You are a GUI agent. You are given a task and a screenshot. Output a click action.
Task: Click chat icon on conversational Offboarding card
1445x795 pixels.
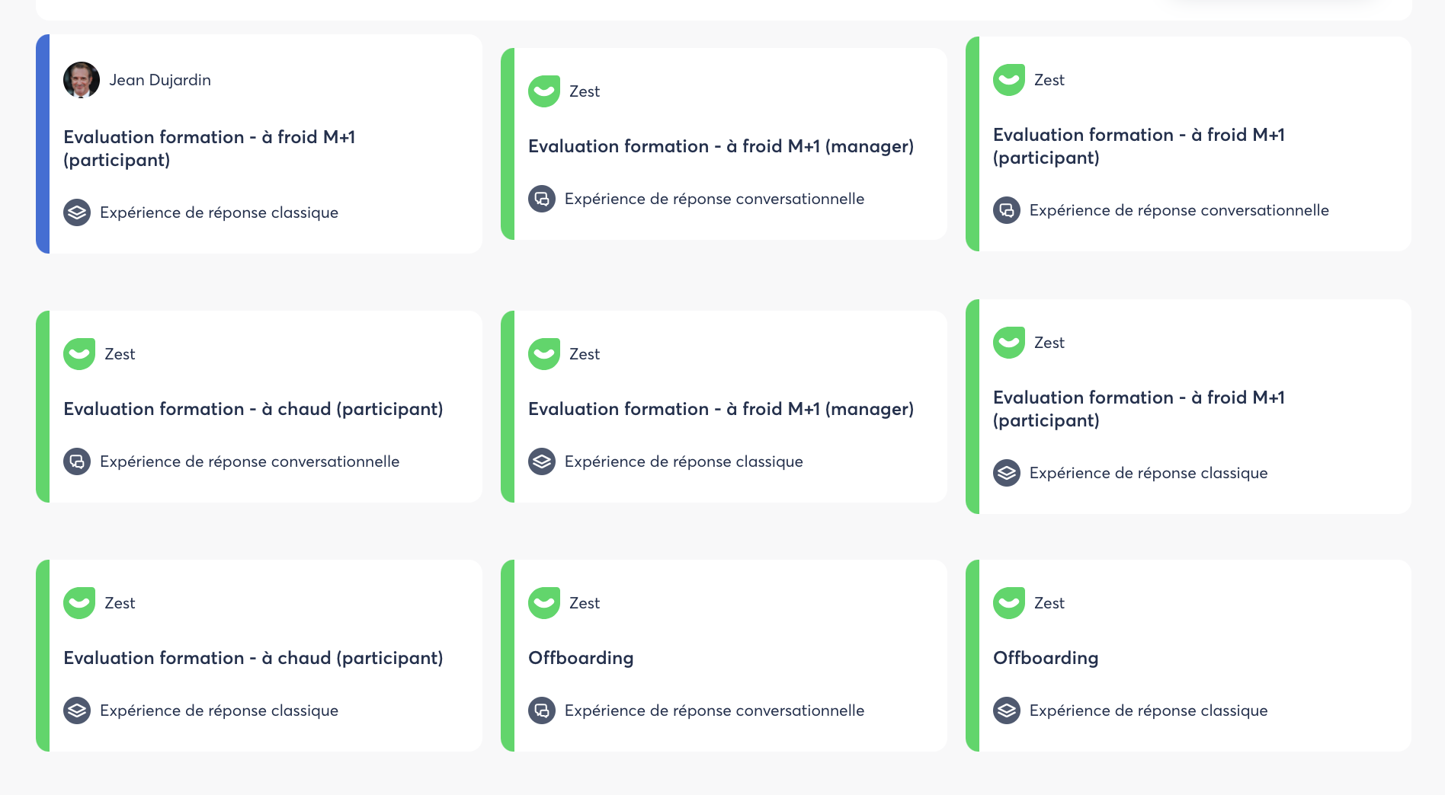coord(542,710)
